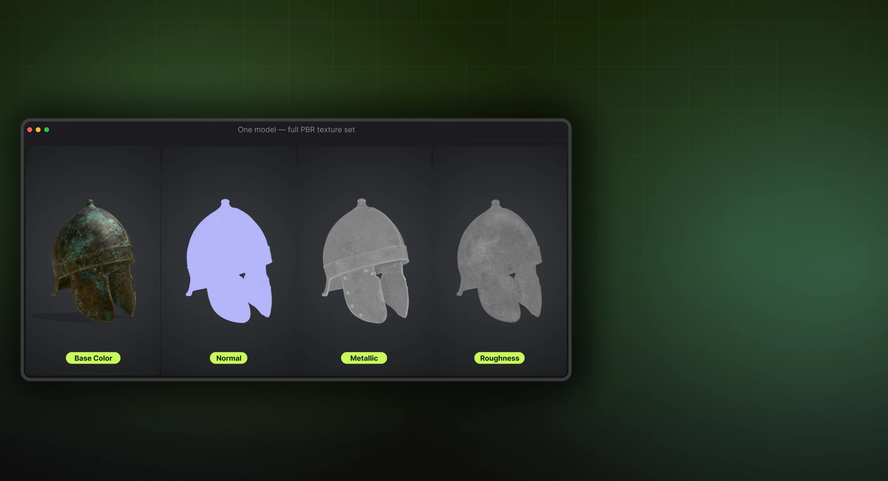The height and width of the screenshot is (481, 888).
Task: Select the gray Metallic map helmet preview
Action: [x=365, y=261]
